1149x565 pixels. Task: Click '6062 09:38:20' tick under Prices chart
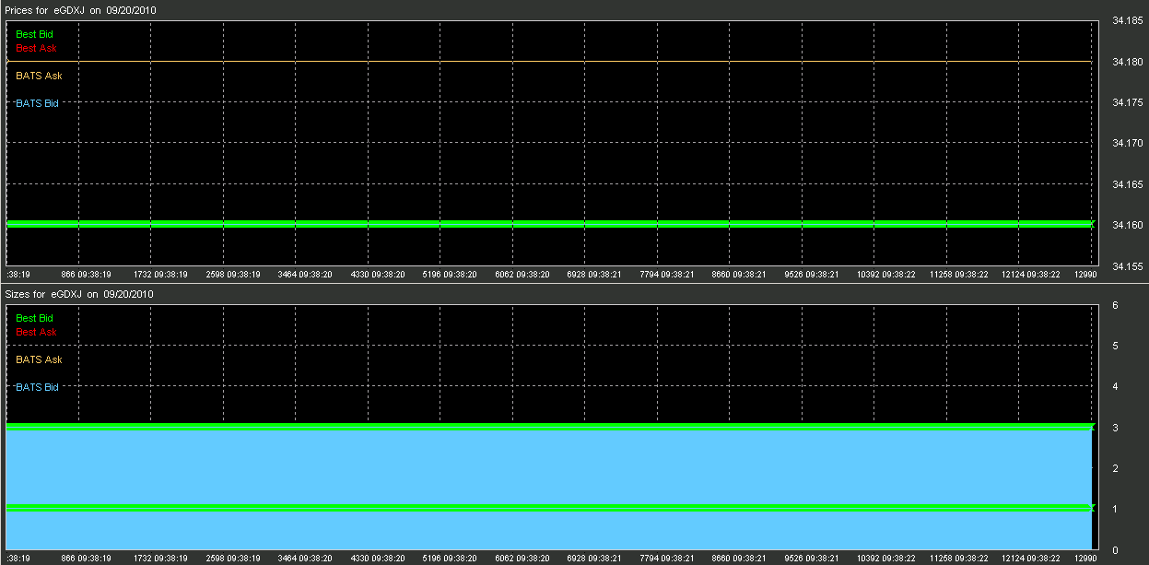pyautogui.click(x=524, y=274)
